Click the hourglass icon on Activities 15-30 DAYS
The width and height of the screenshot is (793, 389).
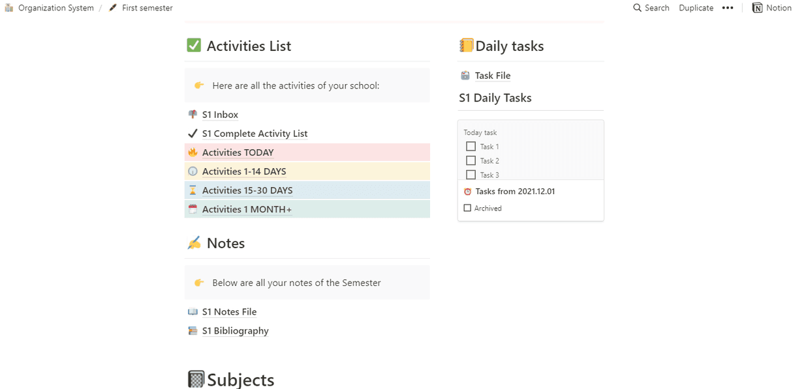click(x=192, y=190)
